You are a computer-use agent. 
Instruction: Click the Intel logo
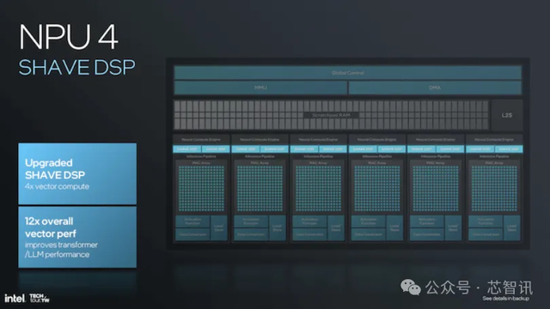click(x=15, y=299)
